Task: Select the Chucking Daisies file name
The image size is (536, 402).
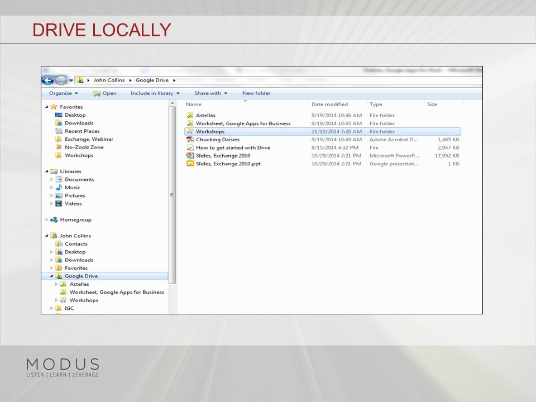Action: (217, 140)
